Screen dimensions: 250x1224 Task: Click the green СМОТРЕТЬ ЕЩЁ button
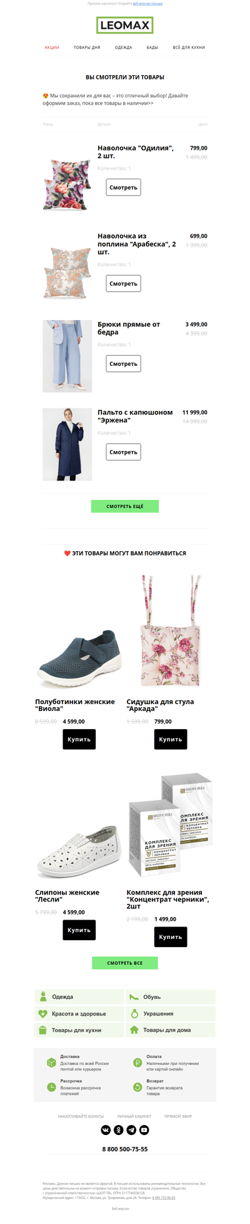click(x=125, y=506)
